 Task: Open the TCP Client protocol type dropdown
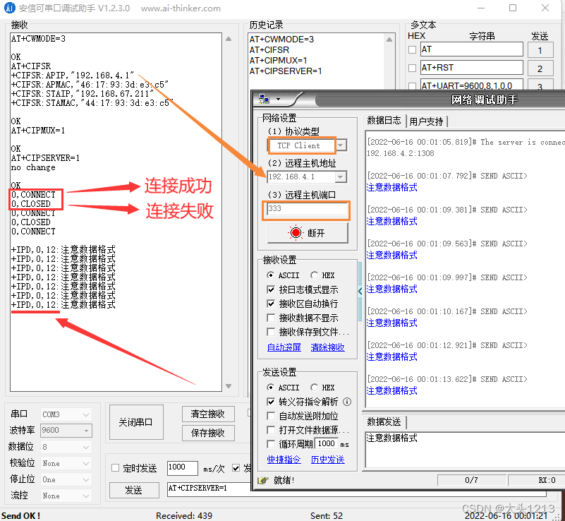[341, 145]
